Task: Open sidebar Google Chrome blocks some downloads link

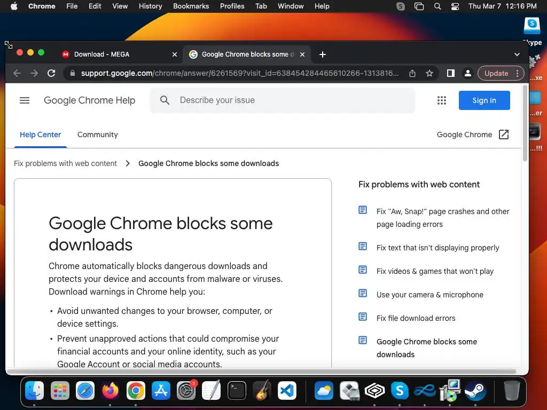Action: coord(427,348)
